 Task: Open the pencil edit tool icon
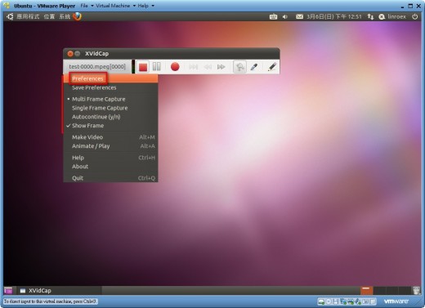pyautogui.click(x=272, y=67)
